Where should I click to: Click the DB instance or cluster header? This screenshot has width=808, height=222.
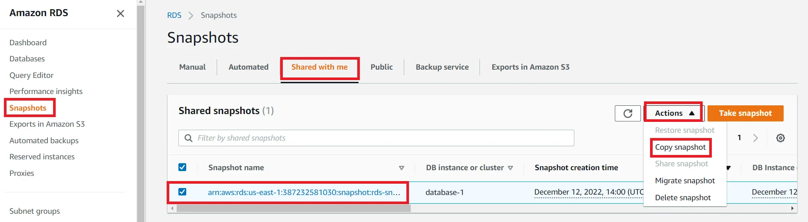[465, 168]
